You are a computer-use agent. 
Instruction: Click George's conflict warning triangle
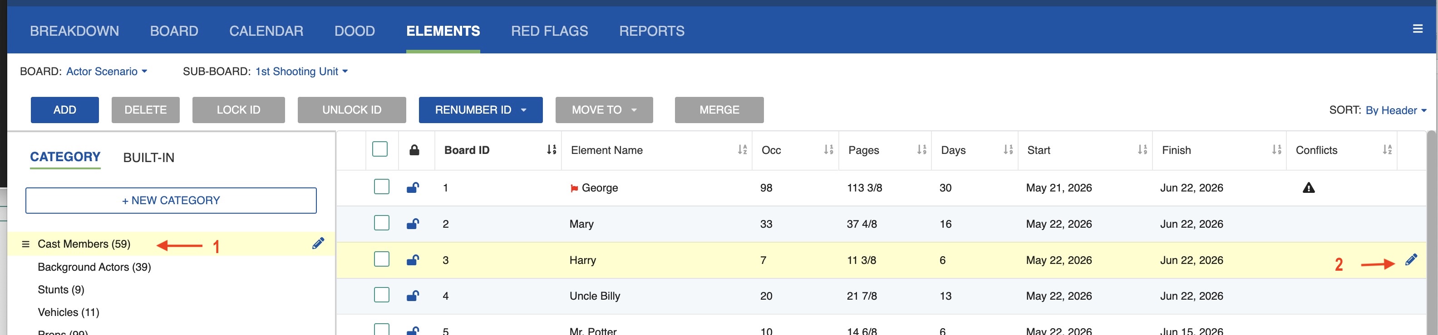pyautogui.click(x=1308, y=187)
